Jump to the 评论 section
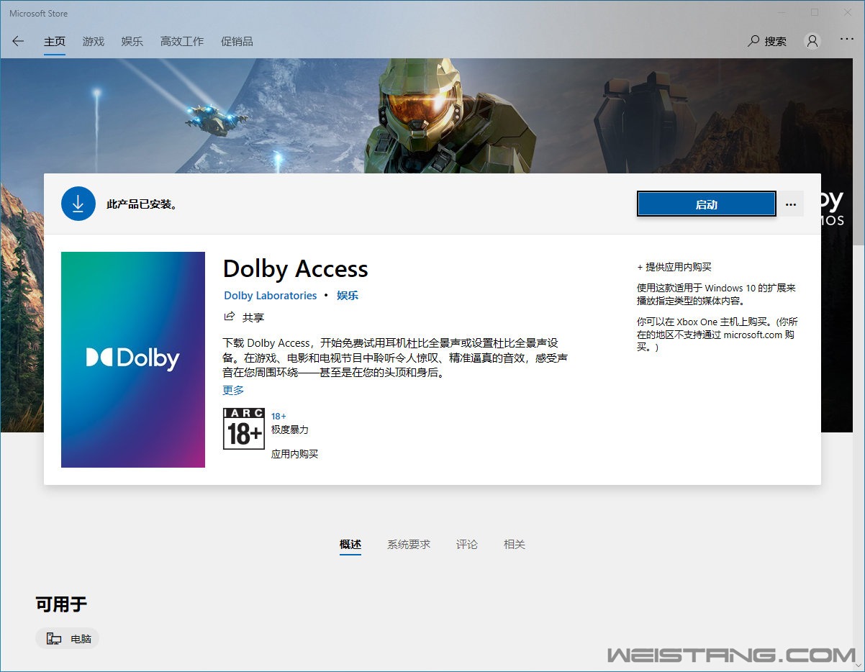The width and height of the screenshot is (865, 672). coord(467,545)
